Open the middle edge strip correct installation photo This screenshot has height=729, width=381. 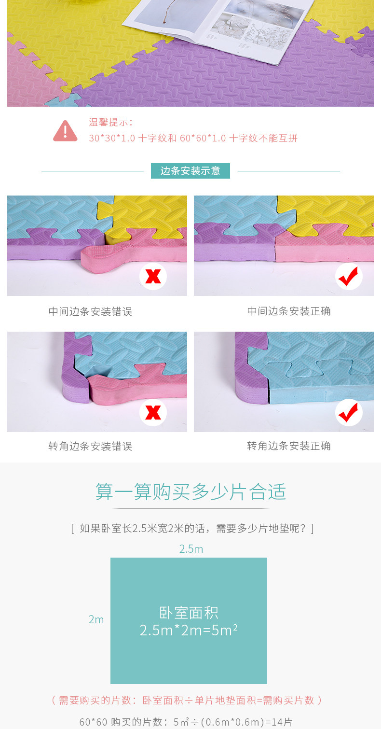(x=284, y=246)
